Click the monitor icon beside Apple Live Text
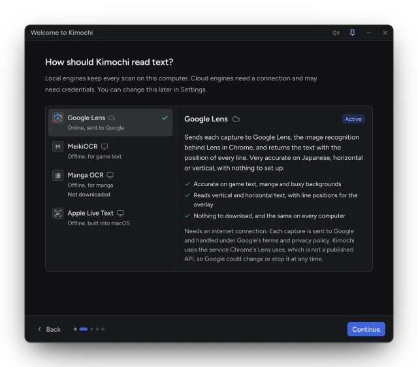This screenshot has width=418, height=367. point(120,213)
